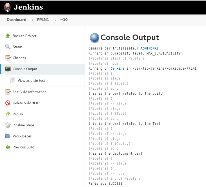The width and height of the screenshot is (206, 187).
Task: Click the Jenkins butler logo icon
Action: pyautogui.click(x=7, y=7)
